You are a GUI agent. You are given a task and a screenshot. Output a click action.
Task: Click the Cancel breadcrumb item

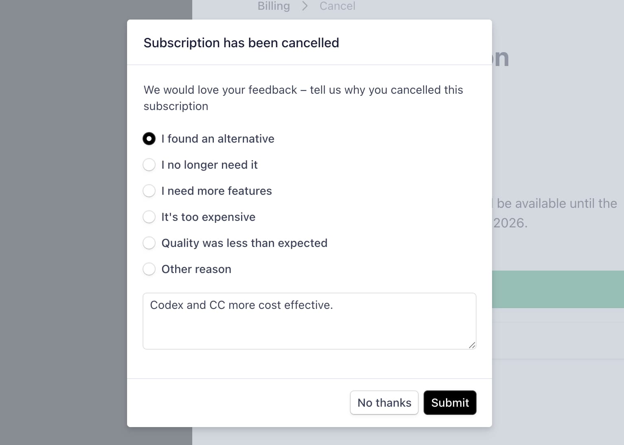[x=337, y=6]
